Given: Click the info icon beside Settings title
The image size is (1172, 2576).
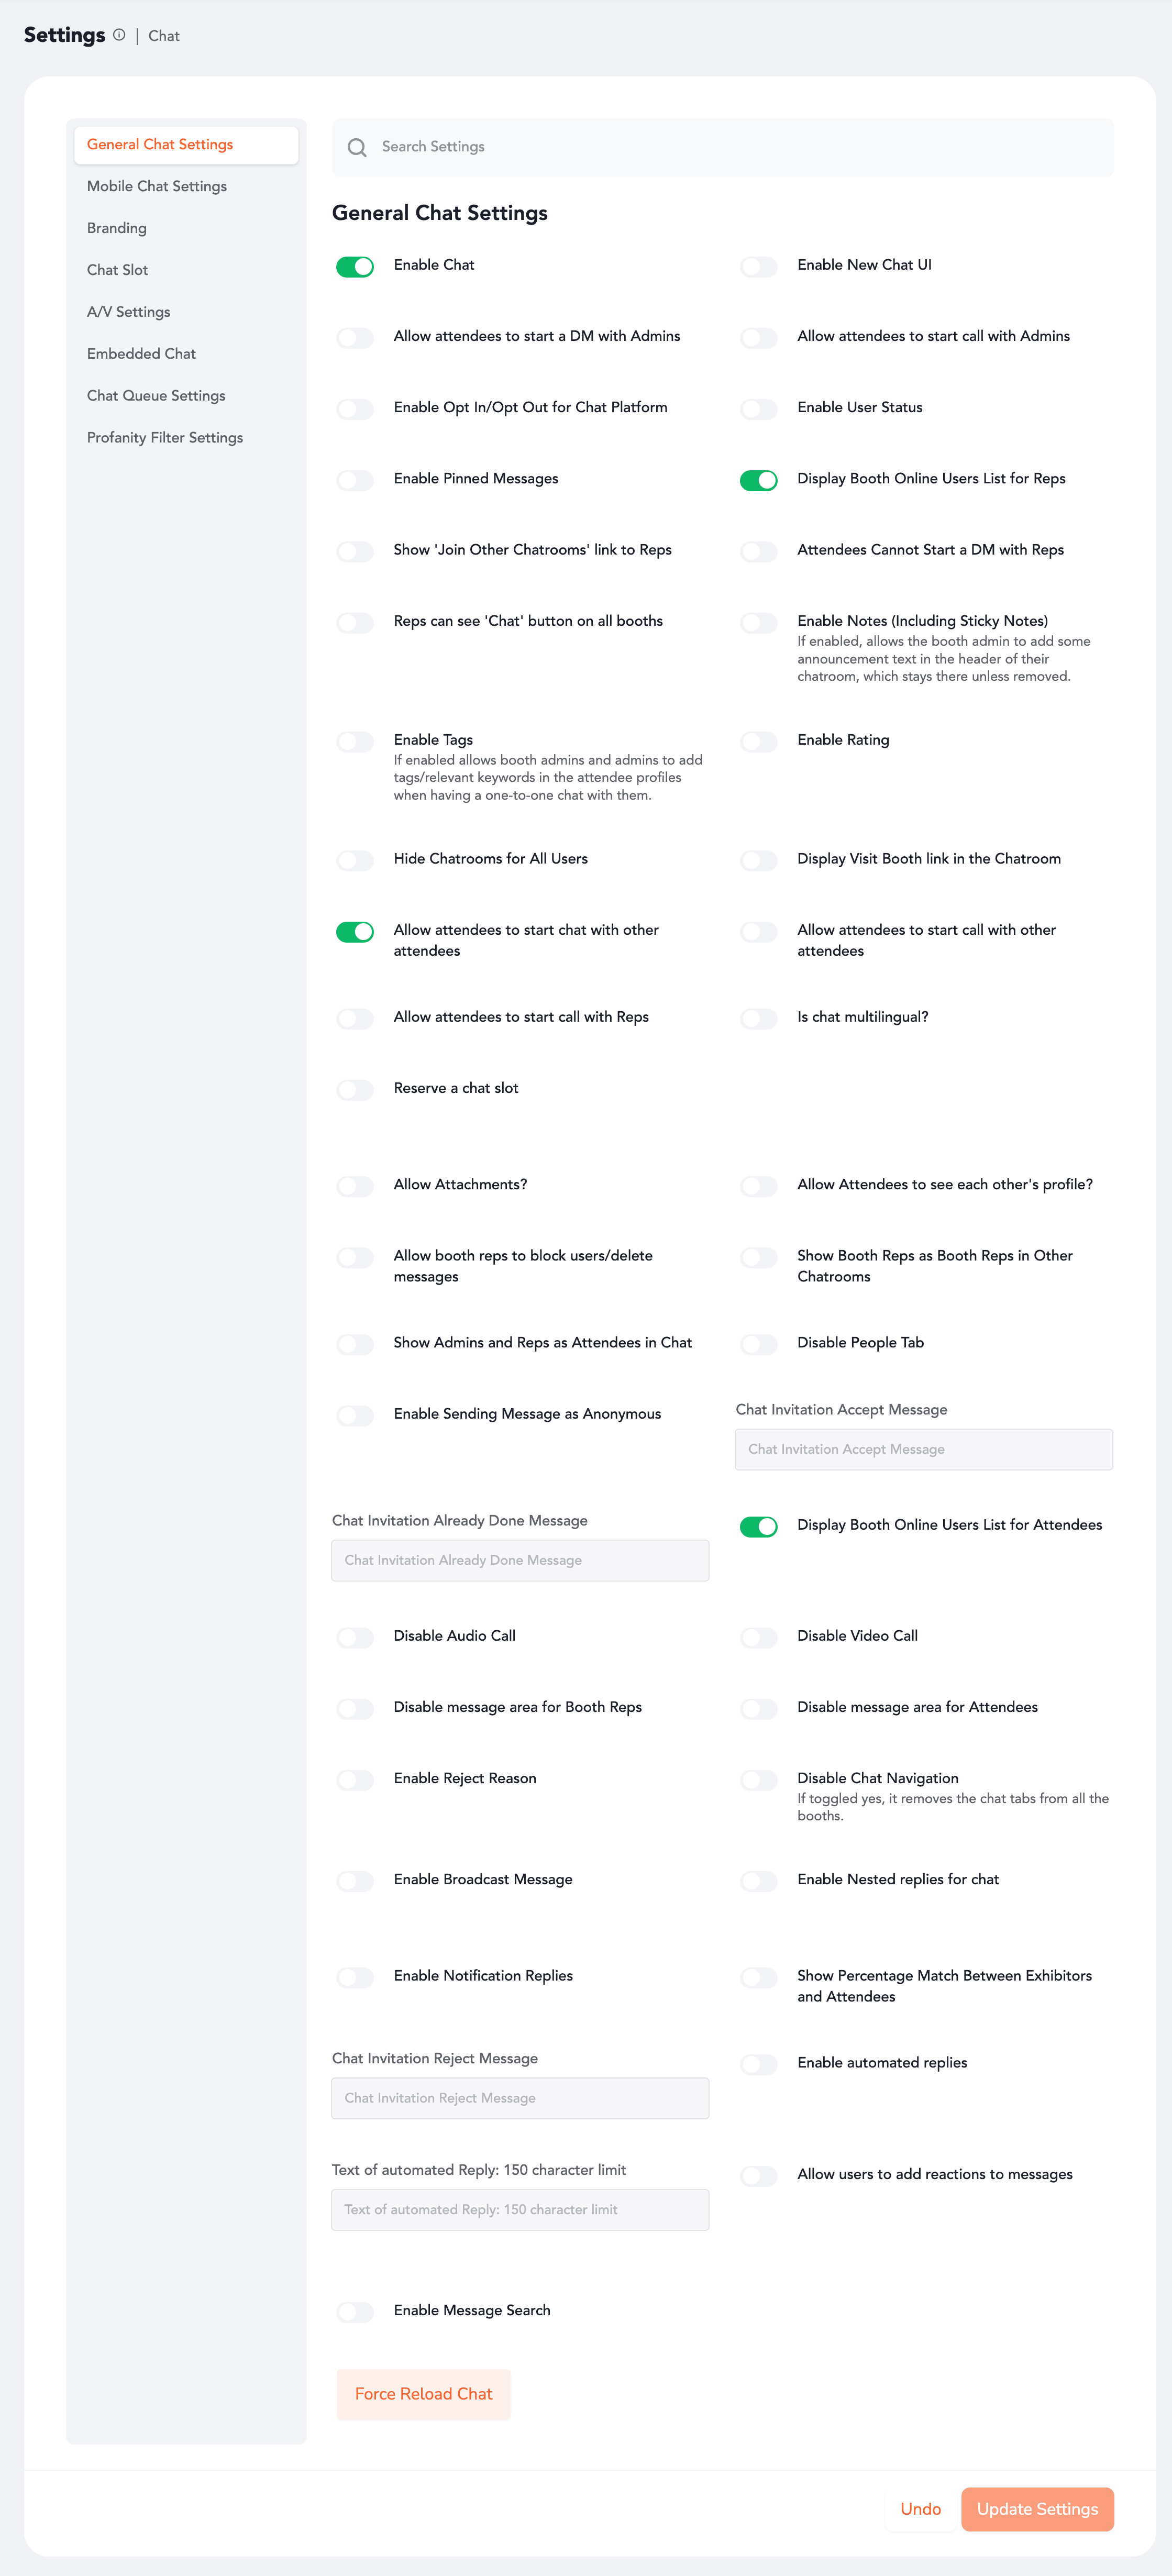Looking at the screenshot, I should click(x=119, y=35).
